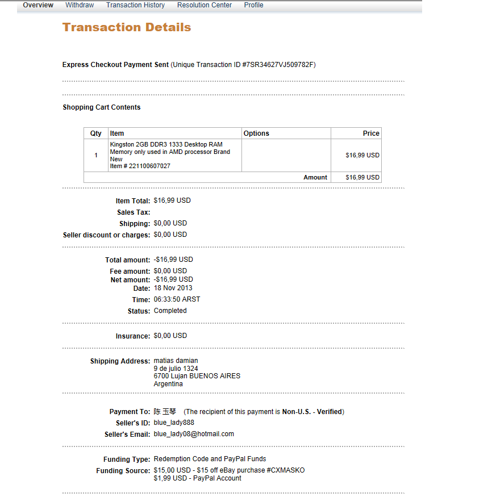Screen dimensions: 496x497
Task: Click the Item Total value $16,99 USD
Action: tap(172, 201)
